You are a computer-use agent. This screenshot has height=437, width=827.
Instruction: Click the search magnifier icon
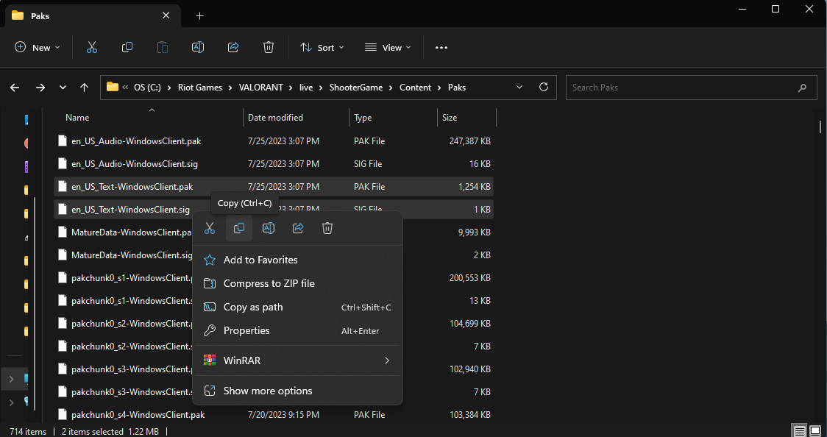click(x=802, y=88)
